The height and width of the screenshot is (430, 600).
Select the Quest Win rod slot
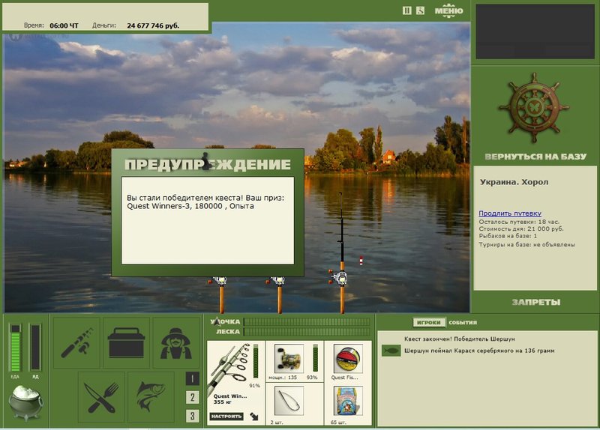(235, 383)
